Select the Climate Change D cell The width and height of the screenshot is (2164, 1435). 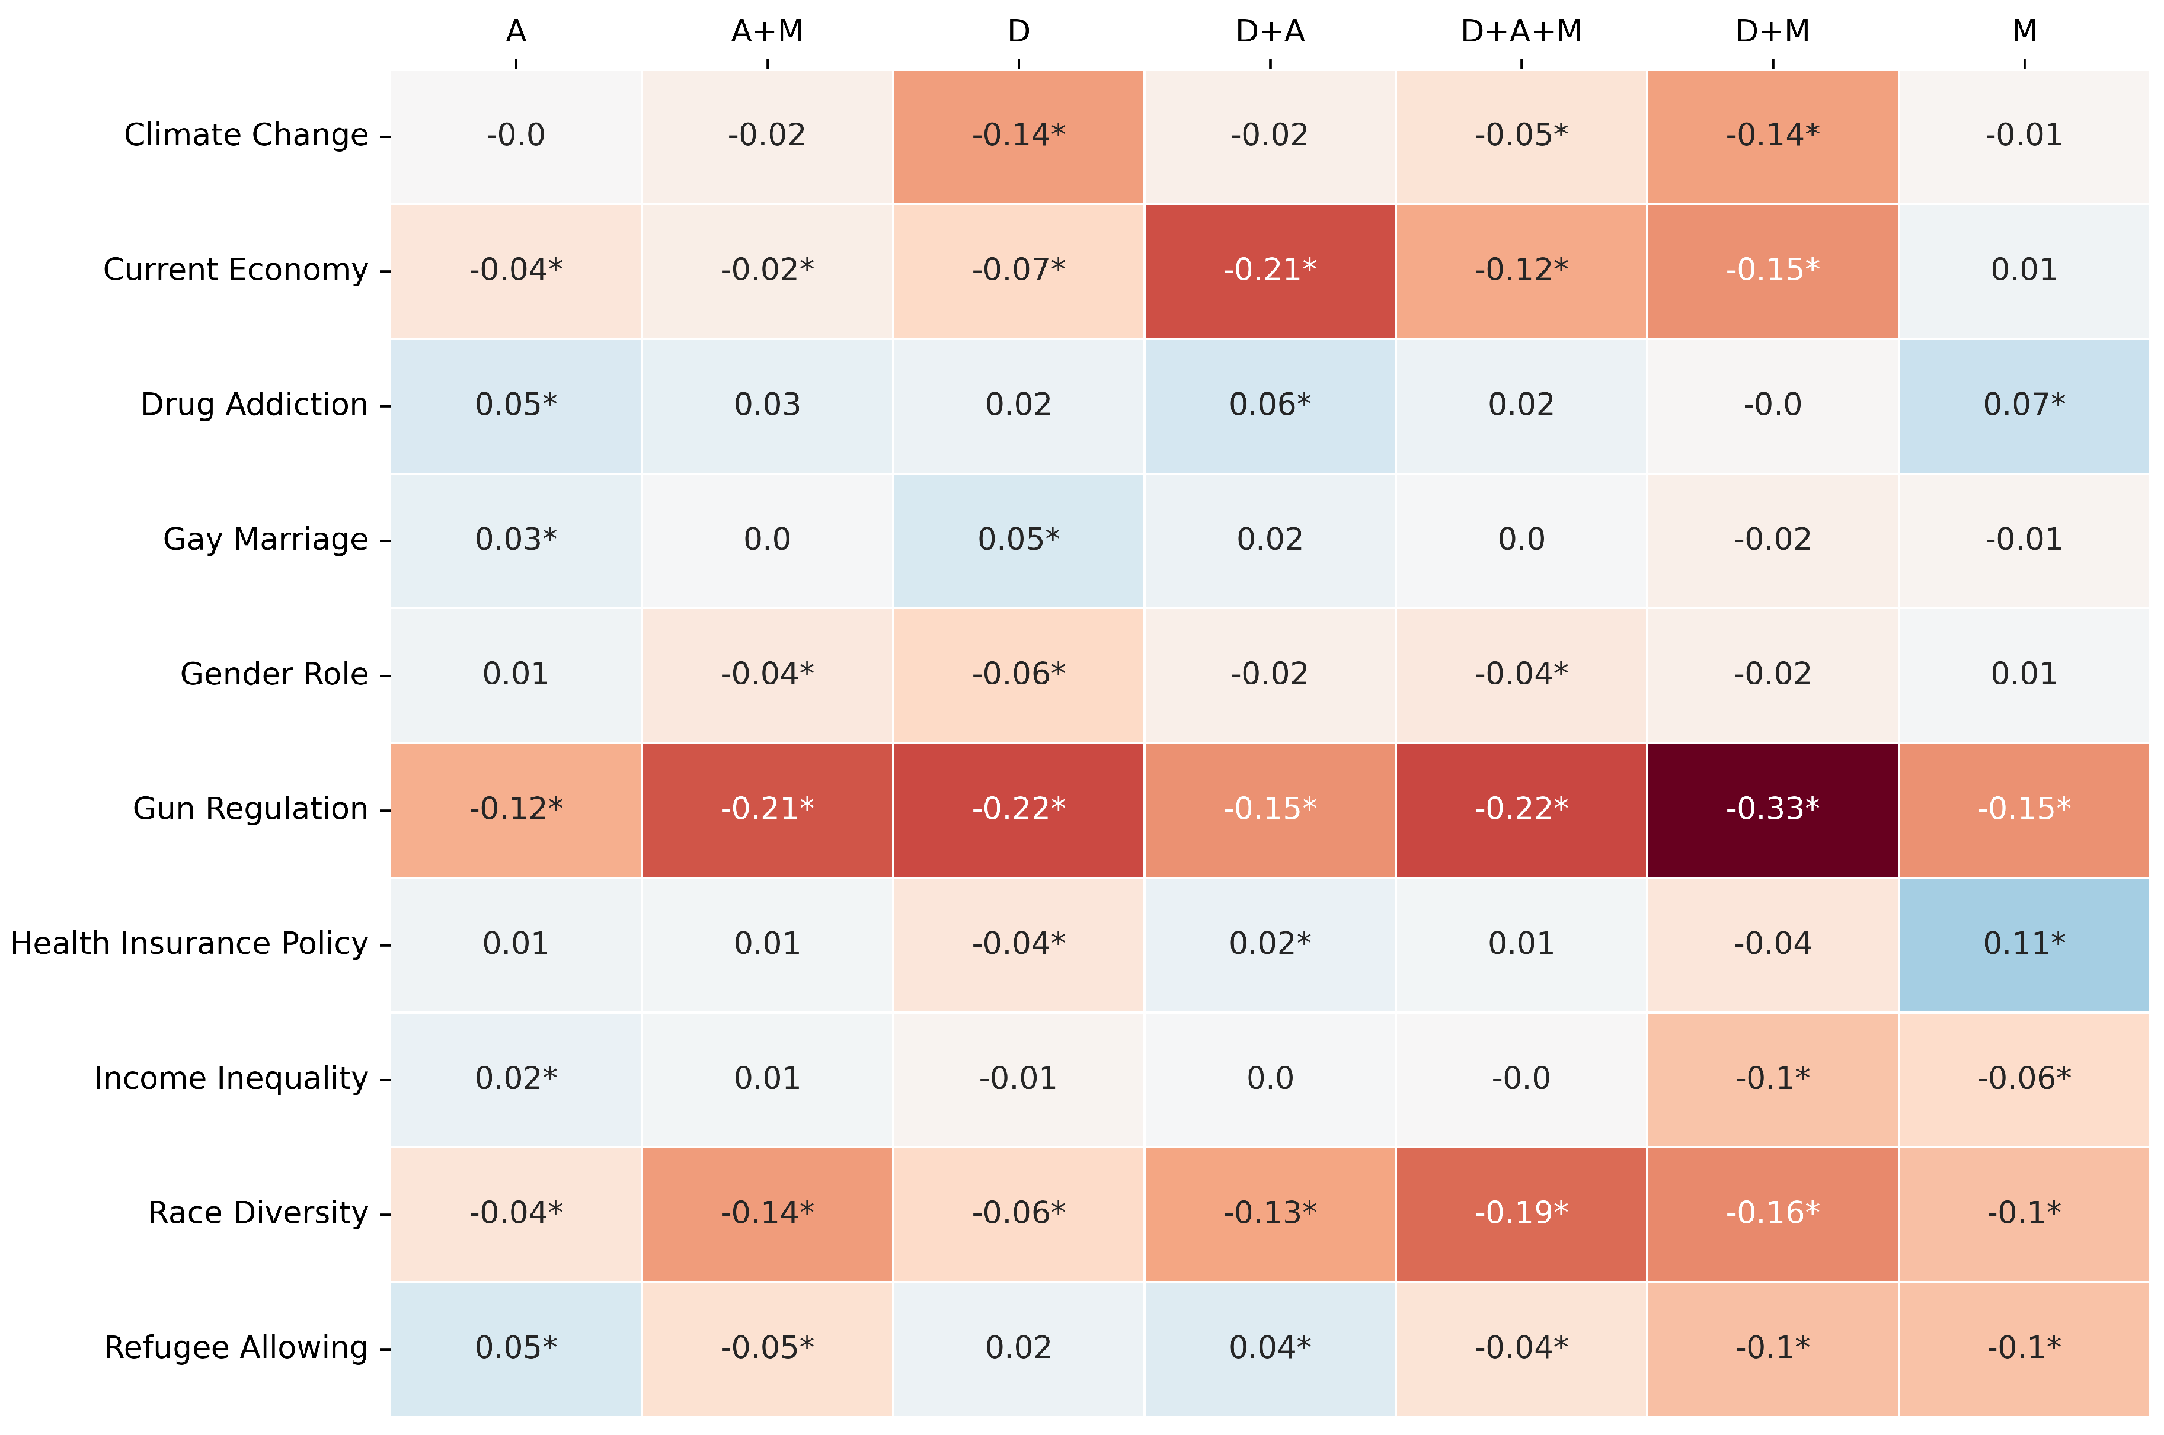pos(1018,136)
